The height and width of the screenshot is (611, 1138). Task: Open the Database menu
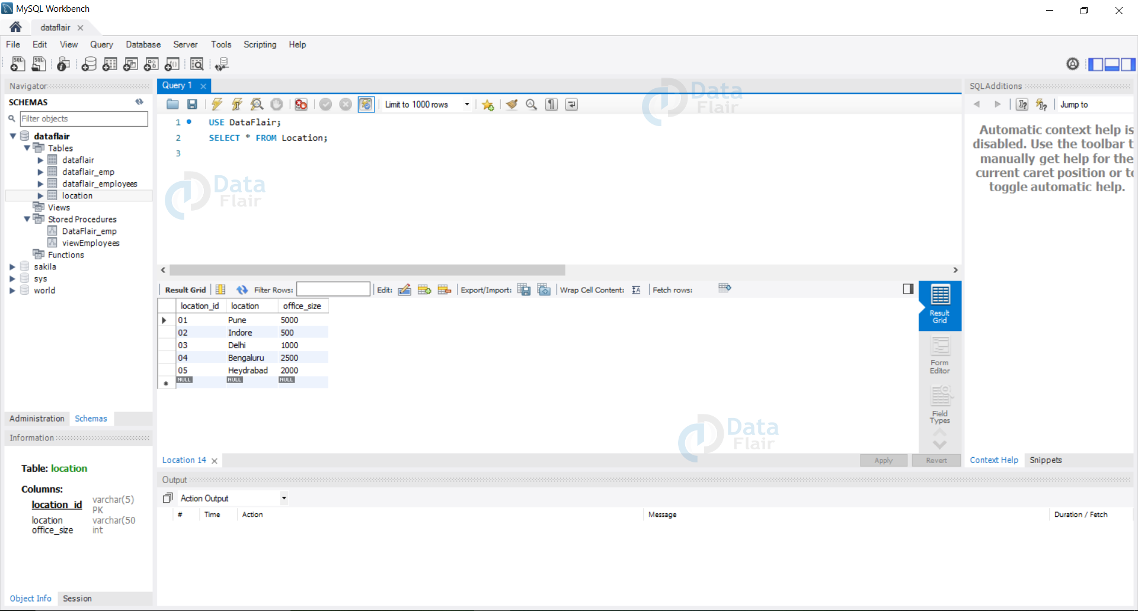point(143,44)
